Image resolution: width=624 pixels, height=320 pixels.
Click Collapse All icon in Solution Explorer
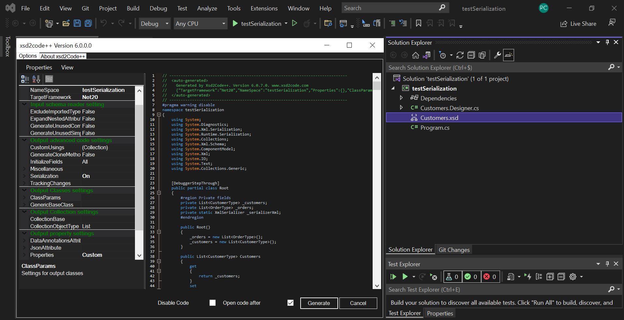tap(471, 55)
